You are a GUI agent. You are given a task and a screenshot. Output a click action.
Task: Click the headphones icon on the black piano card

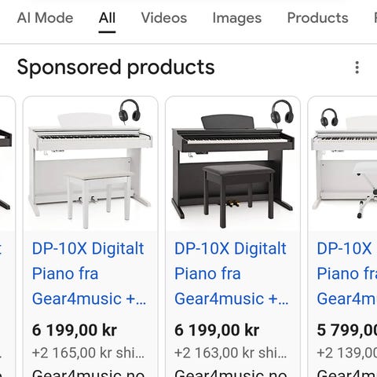tap(282, 112)
